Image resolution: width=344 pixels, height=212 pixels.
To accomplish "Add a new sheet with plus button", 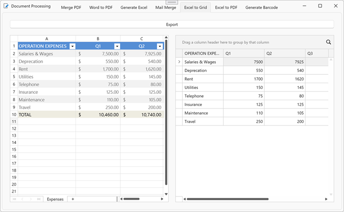I will (73, 199).
